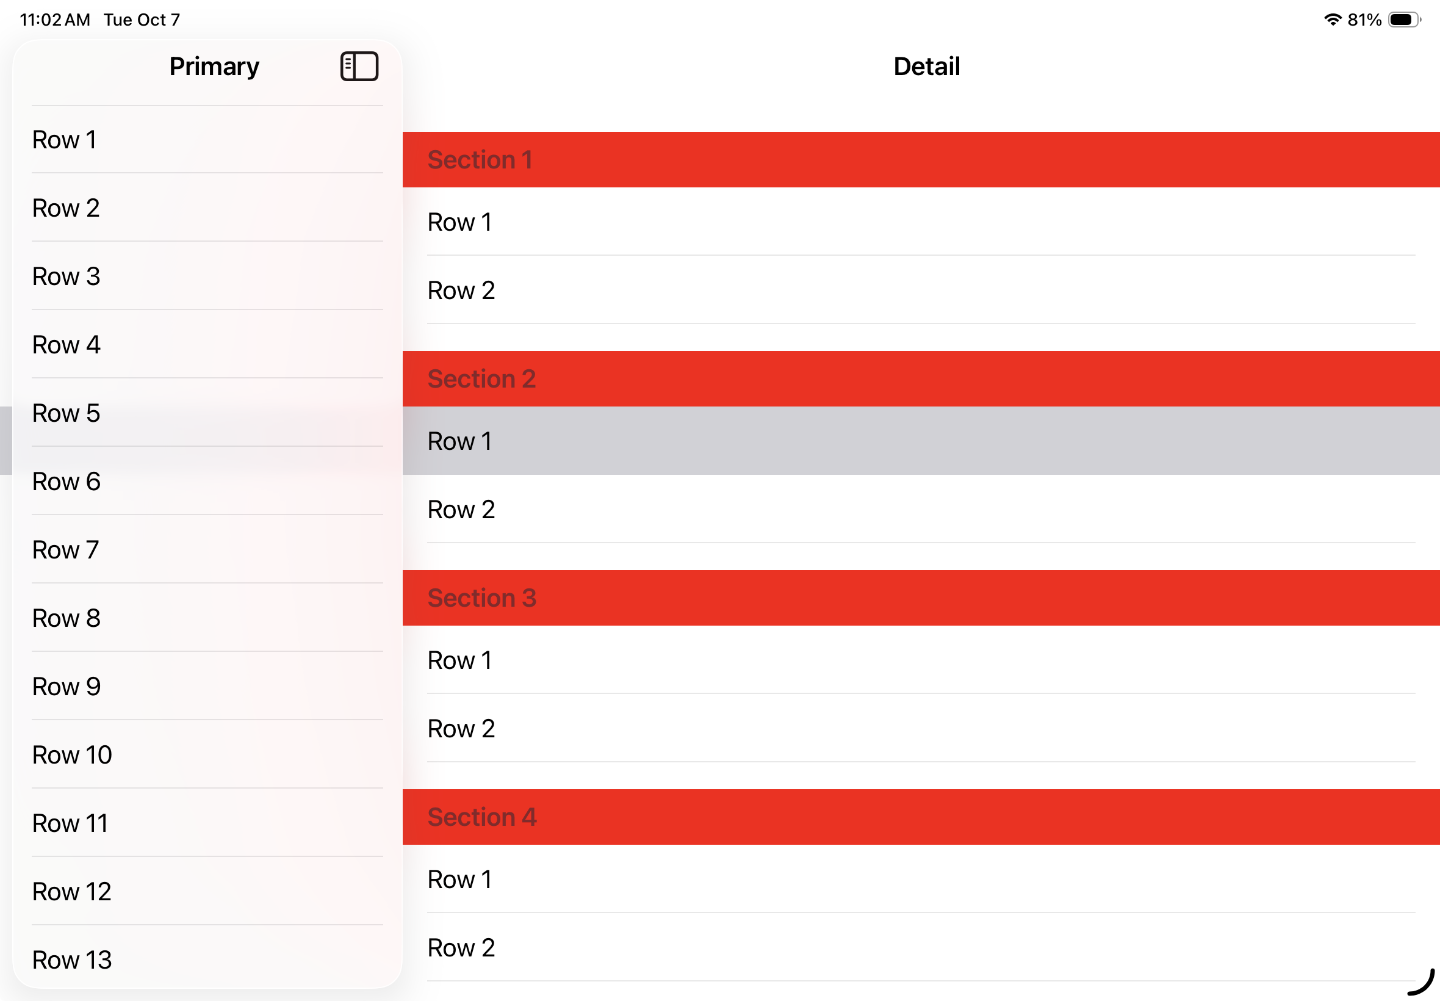Select Row 1 in the Primary sidebar
The height and width of the screenshot is (1001, 1440).
tap(207, 139)
